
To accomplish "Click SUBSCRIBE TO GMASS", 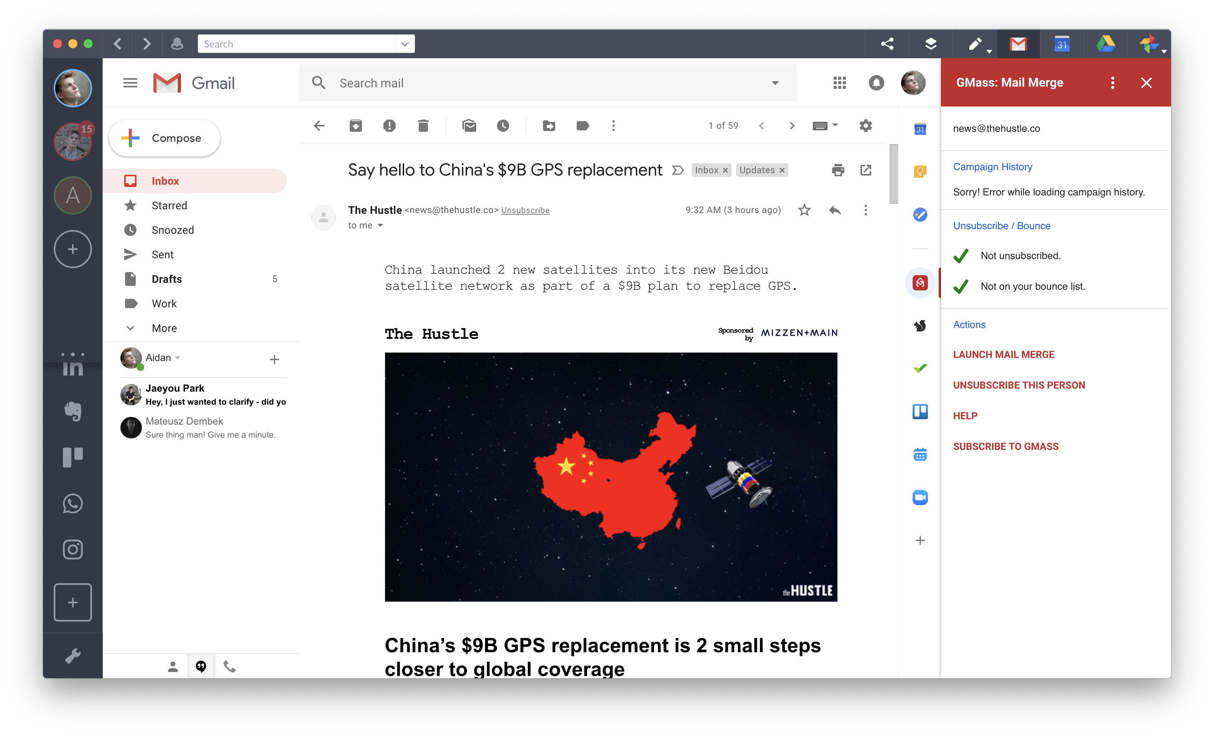I will point(1005,446).
